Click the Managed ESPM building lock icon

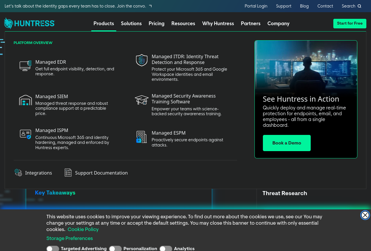tap(141, 137)
